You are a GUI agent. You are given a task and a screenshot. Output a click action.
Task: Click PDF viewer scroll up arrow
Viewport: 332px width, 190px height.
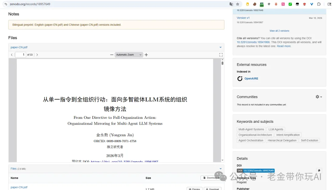pos(222,60)
